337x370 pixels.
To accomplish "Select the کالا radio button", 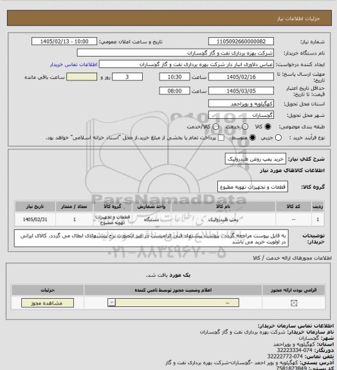I will (268, 127).
